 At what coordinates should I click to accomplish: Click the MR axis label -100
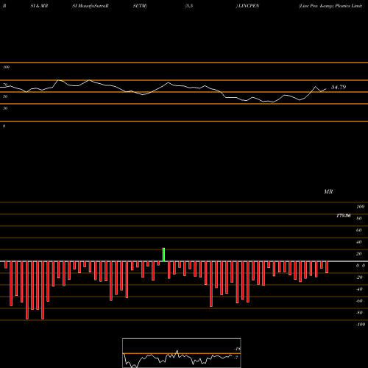tap(361, 325)
